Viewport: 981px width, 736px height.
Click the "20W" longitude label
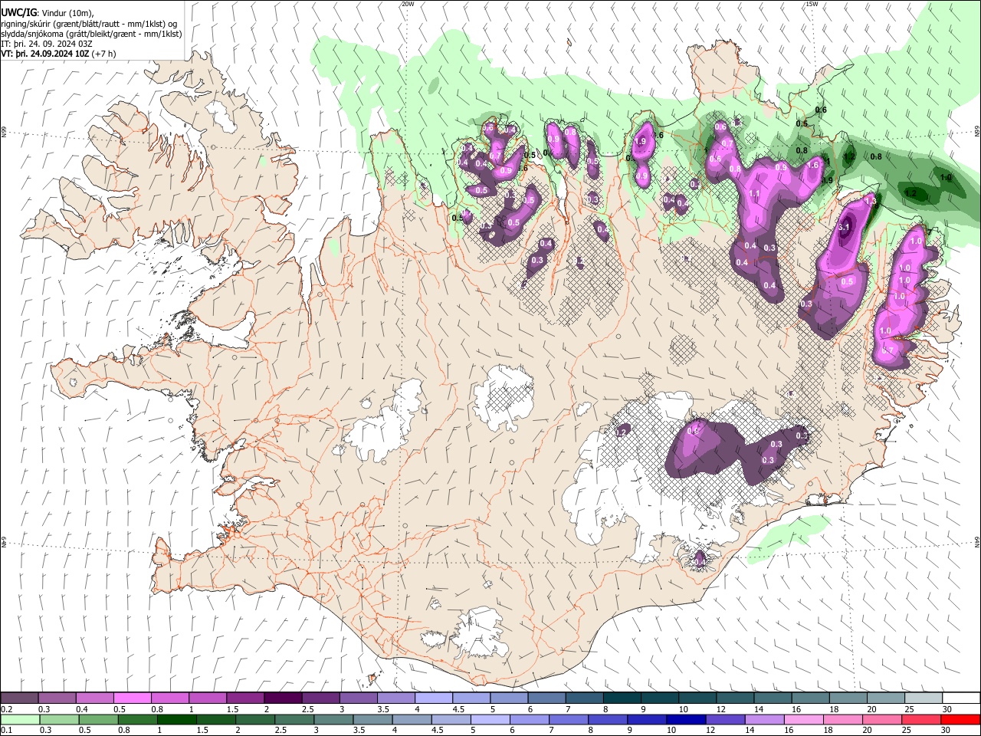coord(408,4)
